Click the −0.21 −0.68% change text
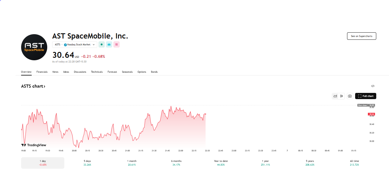 click(93, 57)
